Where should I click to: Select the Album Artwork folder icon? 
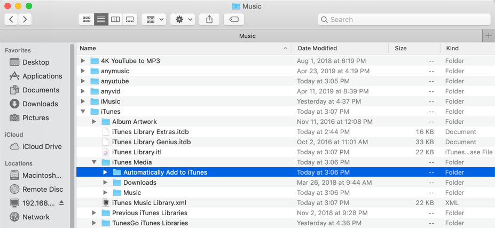coord(106,122)
